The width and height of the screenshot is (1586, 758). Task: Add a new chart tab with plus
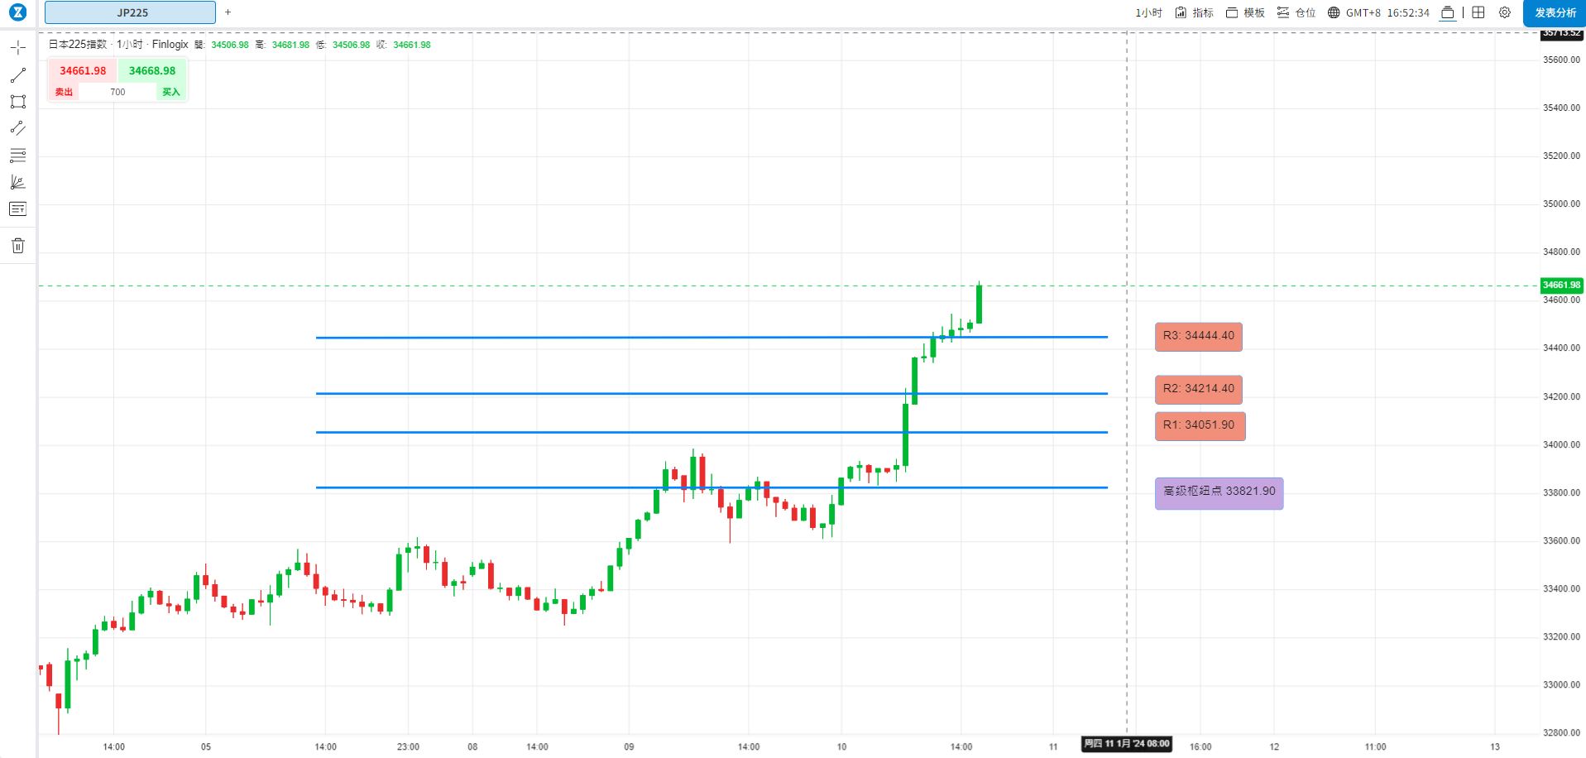pos(228,12)
